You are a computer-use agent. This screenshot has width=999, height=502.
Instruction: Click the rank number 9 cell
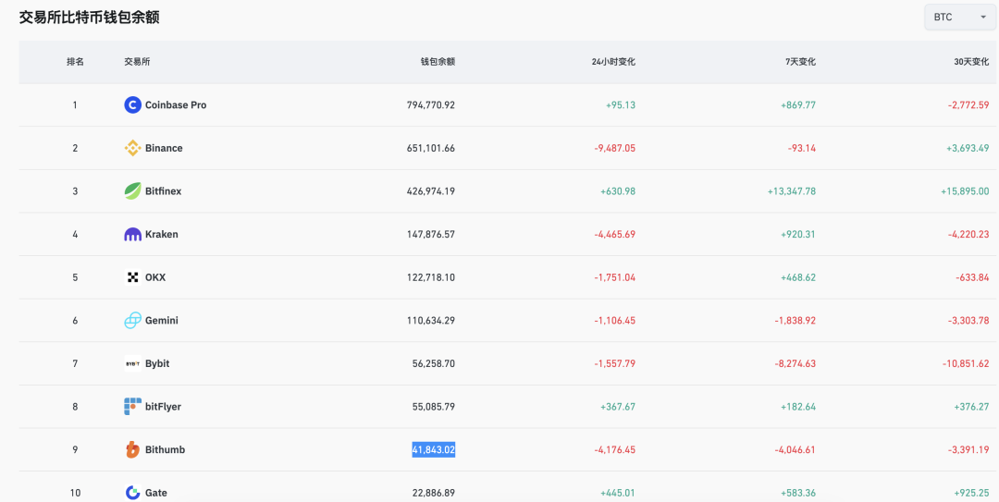(75, 449)
